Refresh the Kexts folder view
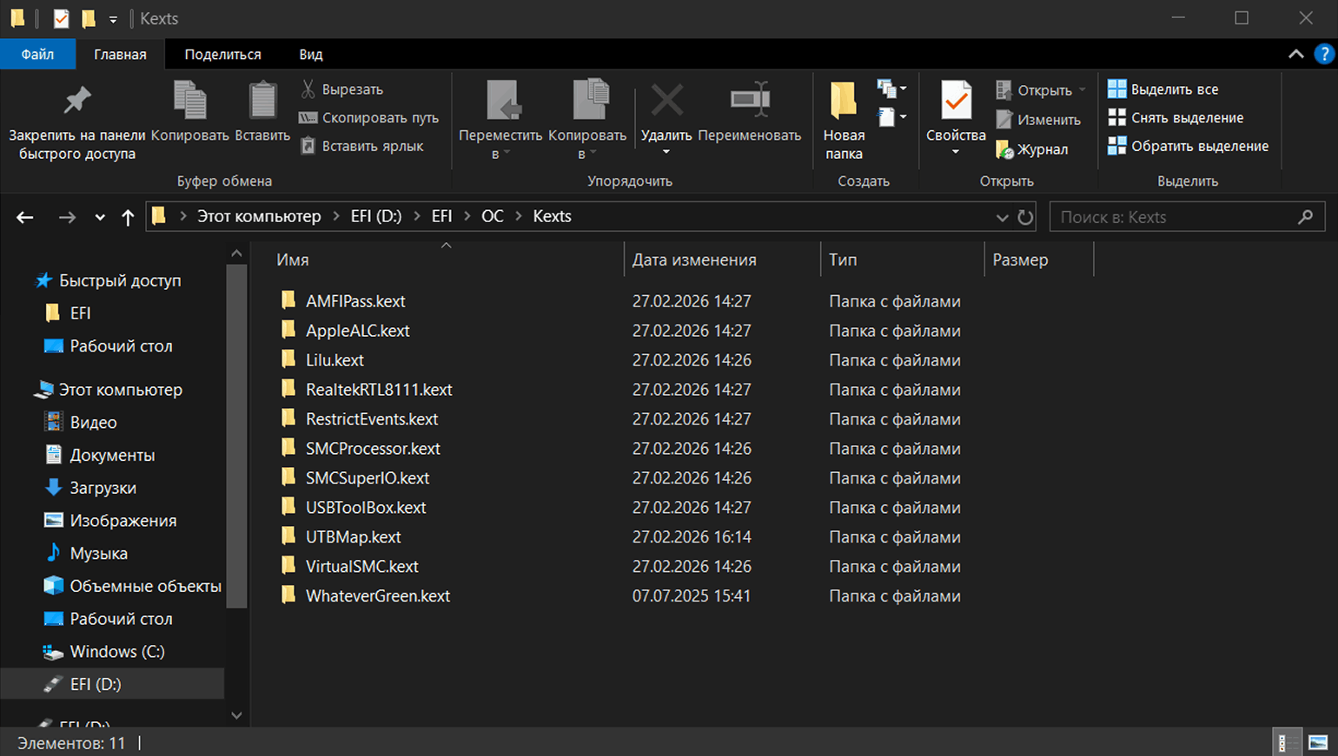This screenshot has width=1338, height=756. pyautogui.click(x=1025, y=217)
